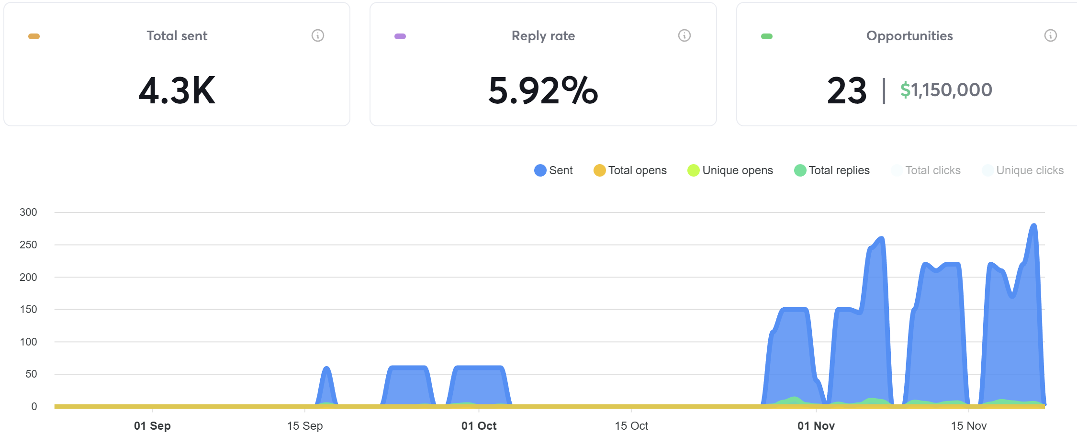Click the info icon on Total sent card
Image resolution: width=1077 pixels, height=435 pixels.
[x=318, y=35]
